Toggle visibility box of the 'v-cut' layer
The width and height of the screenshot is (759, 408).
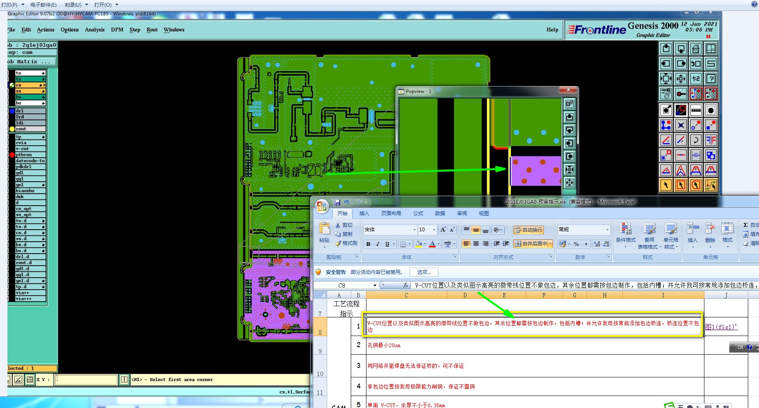12,149
